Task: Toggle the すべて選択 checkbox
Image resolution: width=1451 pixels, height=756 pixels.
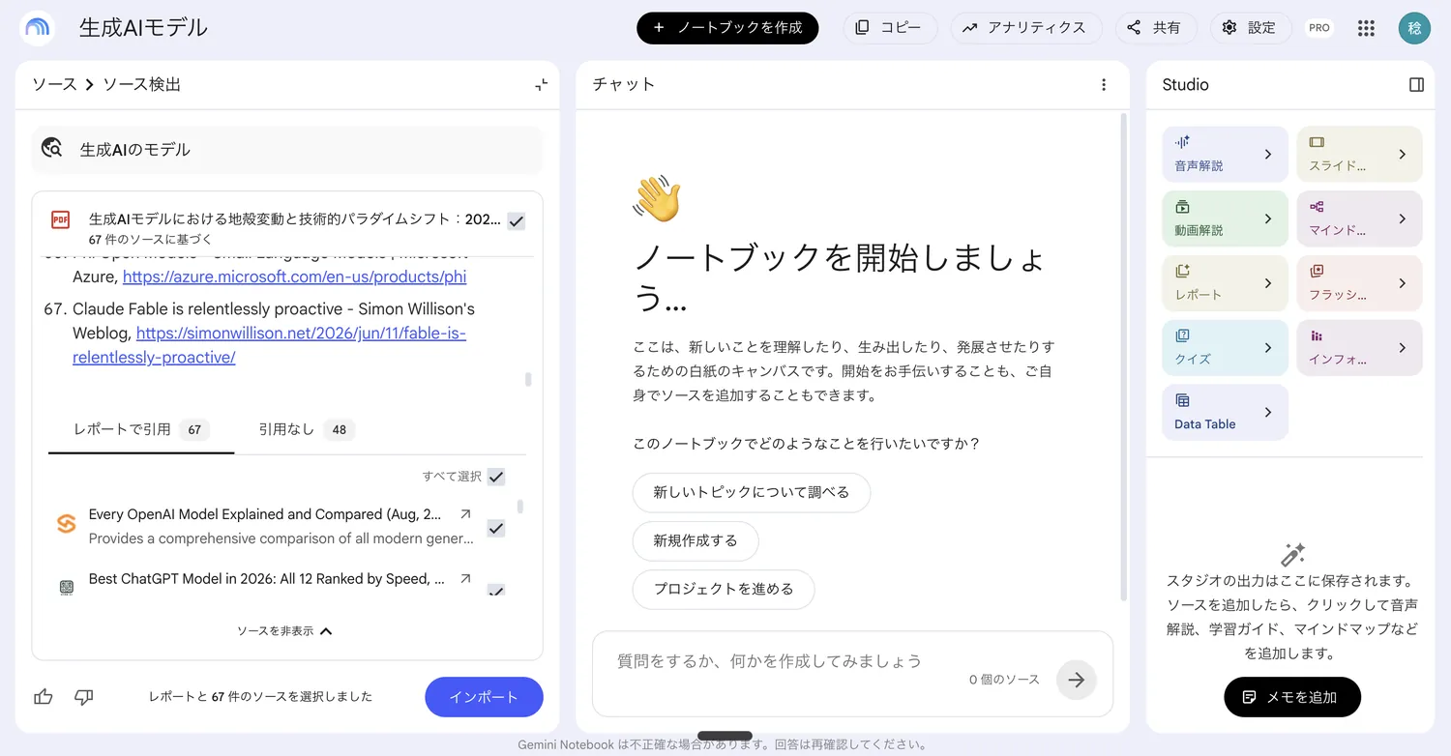Action: pos(496,477)
